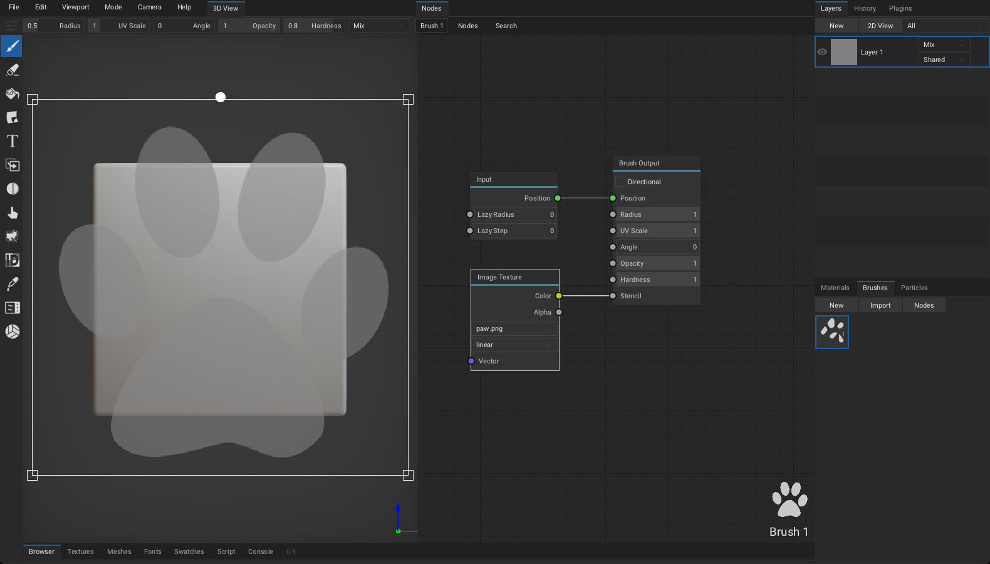Click the round rotation handle above the decal
The height and width of the screenshot is (564, 990).
pyautogui.click(x=221, y=97)
